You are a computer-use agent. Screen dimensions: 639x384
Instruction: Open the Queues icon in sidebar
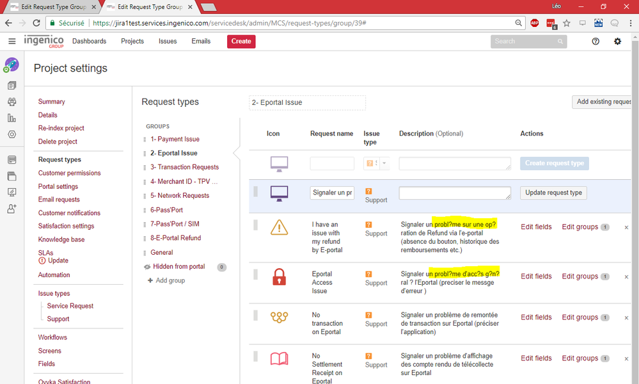12,85
